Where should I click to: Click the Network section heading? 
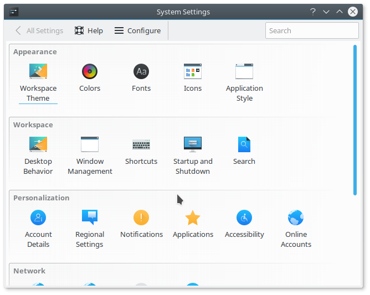[29, 271]
